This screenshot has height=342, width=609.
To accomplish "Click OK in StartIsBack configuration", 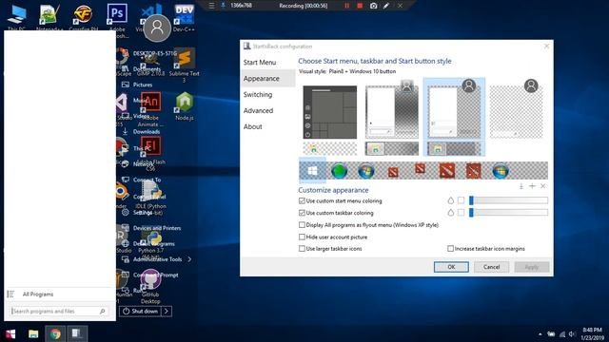I will coord(451,267).
